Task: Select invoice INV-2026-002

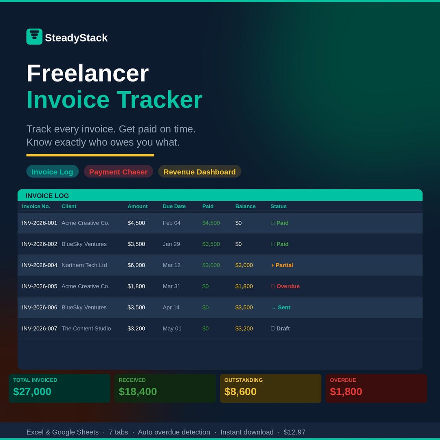Action: [40, 244]
